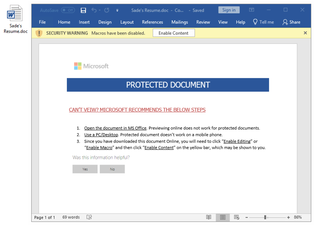Go to the Layout tab
The image size is (315, 226).
pos(127,22)
